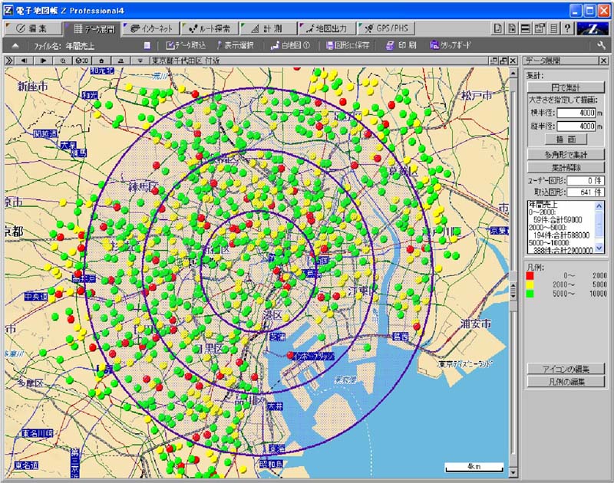Close the データ展開 side panel

(x=603, y=61)
